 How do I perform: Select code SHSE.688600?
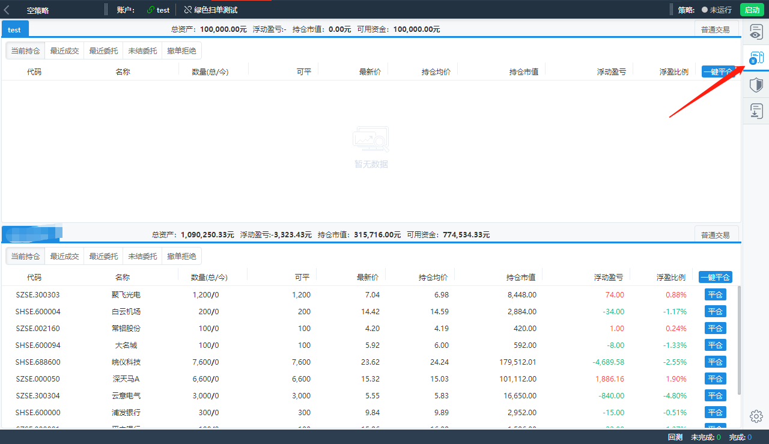[x=38, y=362]
